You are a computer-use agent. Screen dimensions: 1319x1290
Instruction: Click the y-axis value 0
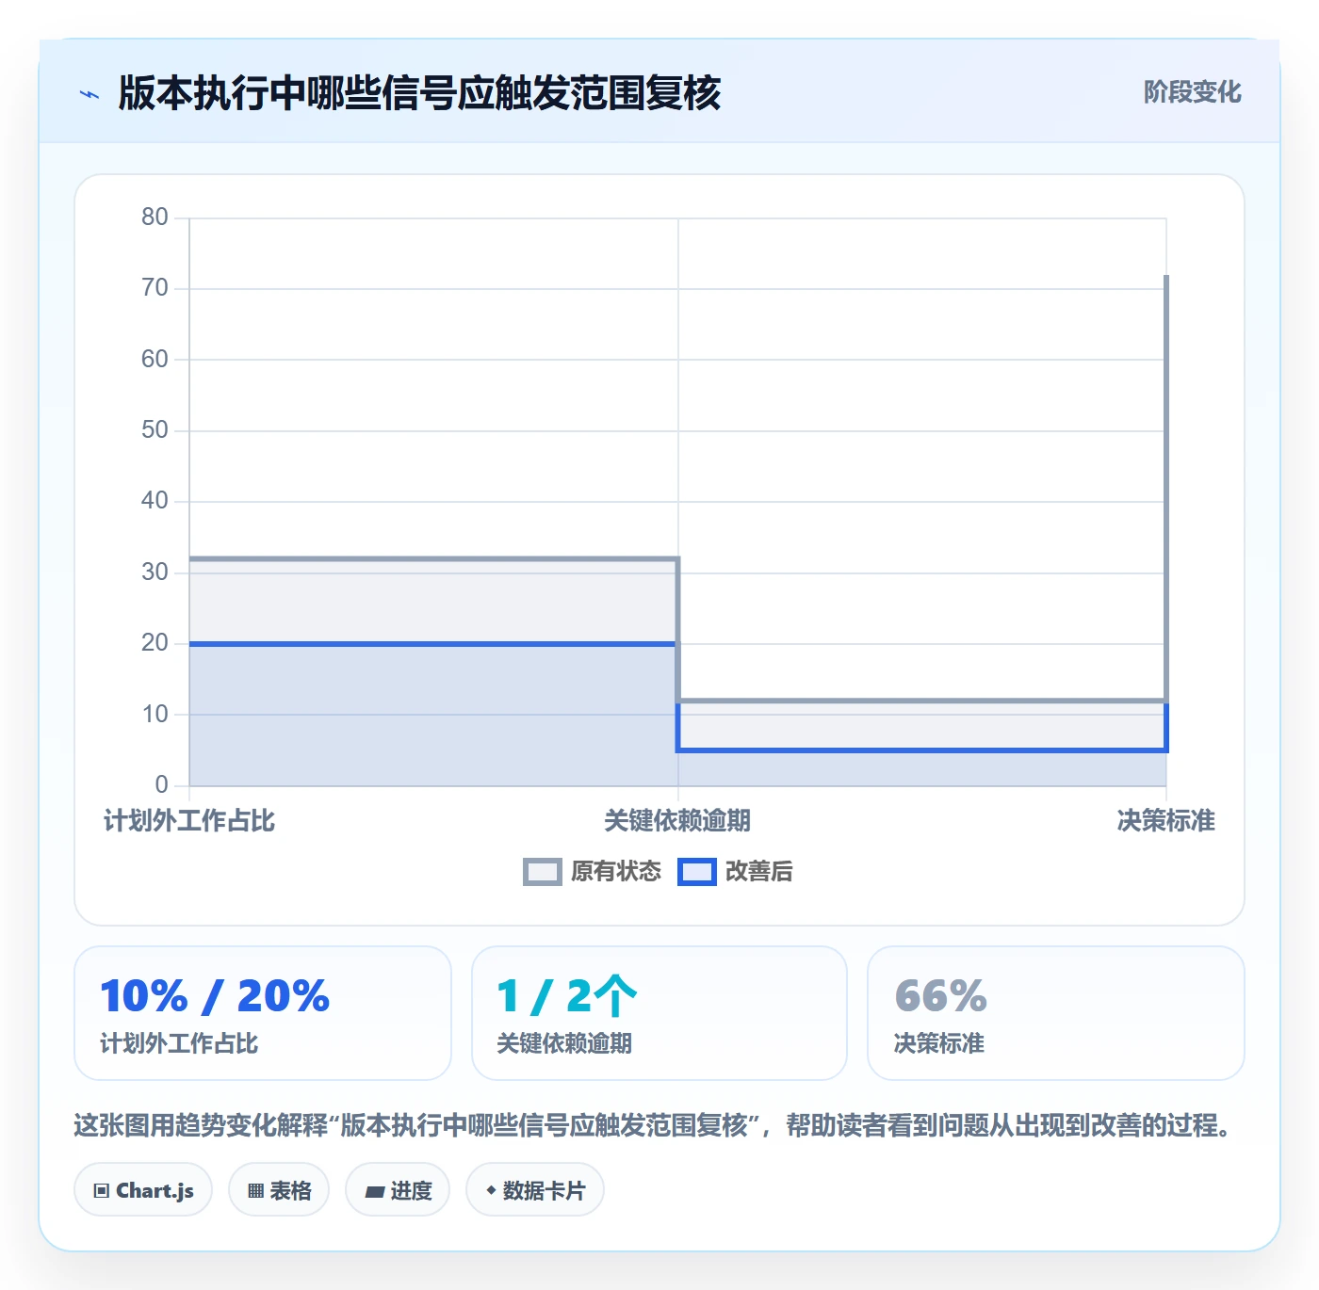click(x=161, y=785)
